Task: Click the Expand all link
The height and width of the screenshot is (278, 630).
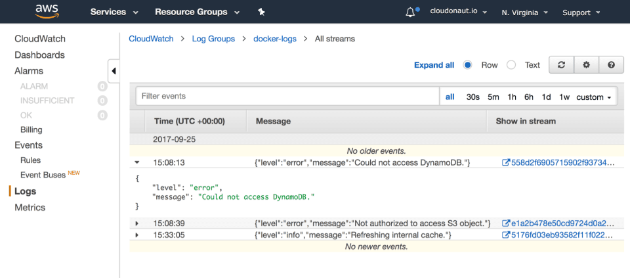Action: coord(434,65)
